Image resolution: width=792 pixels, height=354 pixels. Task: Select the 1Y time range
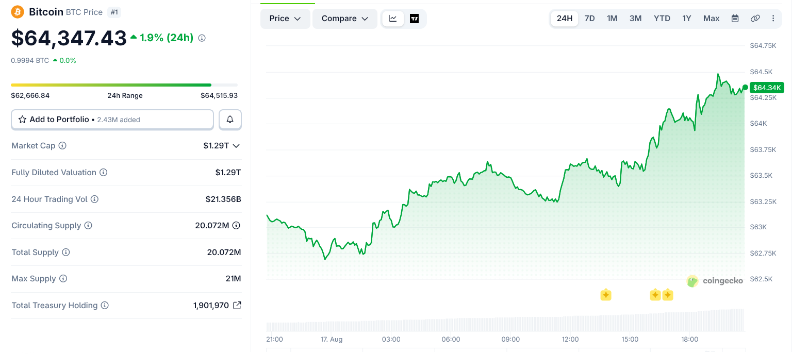687,19
